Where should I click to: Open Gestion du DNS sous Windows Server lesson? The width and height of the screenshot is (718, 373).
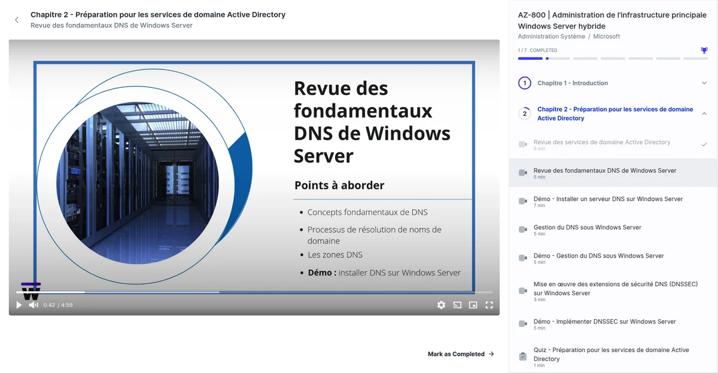(x=613, y=230)
